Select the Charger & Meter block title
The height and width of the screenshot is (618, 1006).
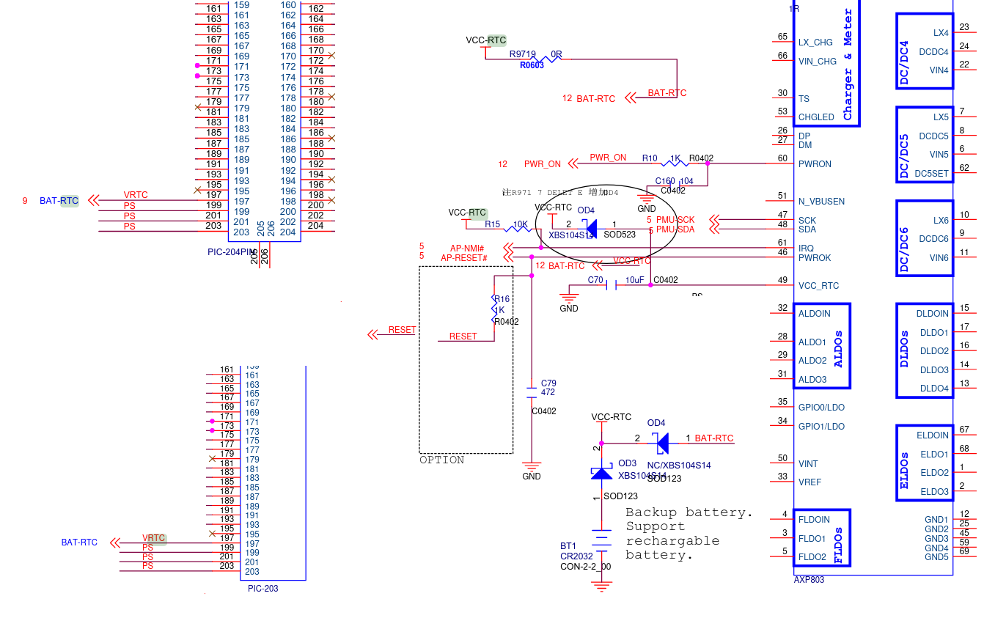pos(848,65)
